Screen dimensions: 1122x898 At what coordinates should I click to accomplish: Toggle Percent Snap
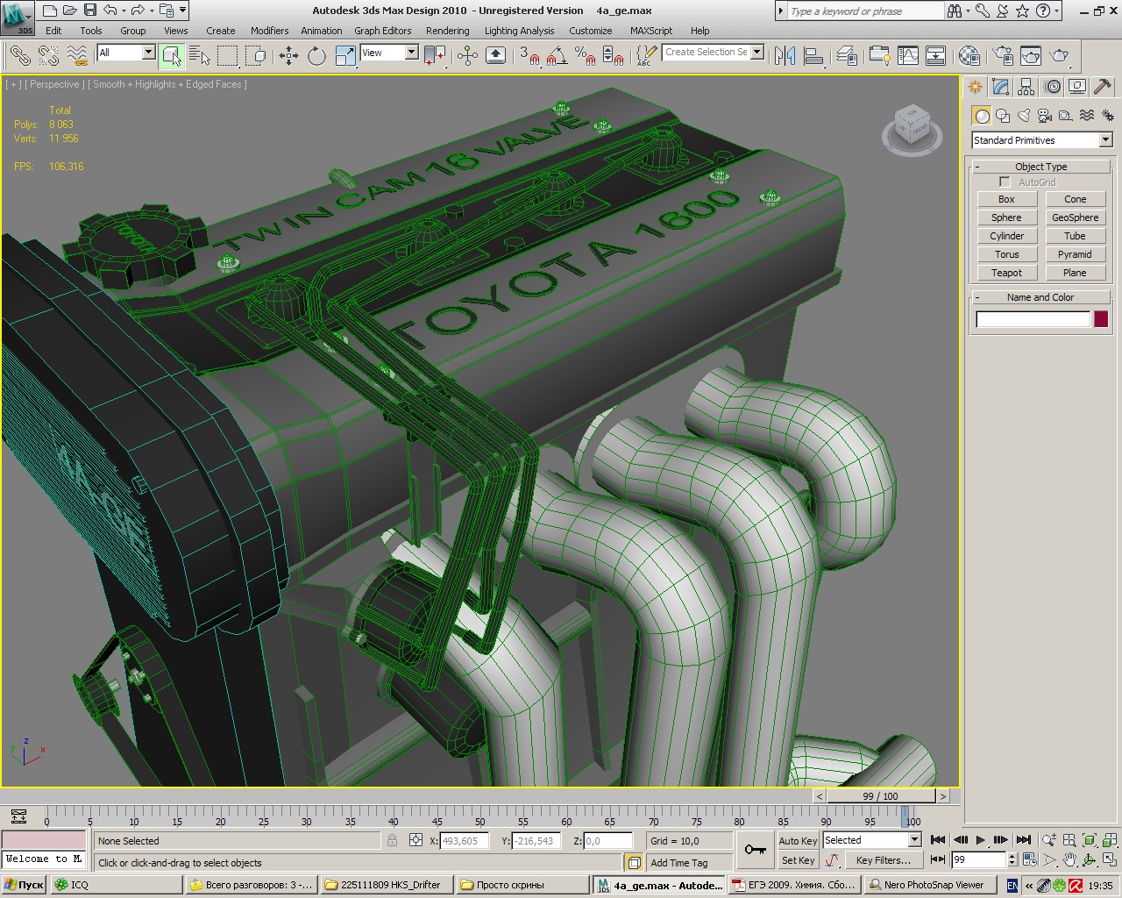coord(585,55)
